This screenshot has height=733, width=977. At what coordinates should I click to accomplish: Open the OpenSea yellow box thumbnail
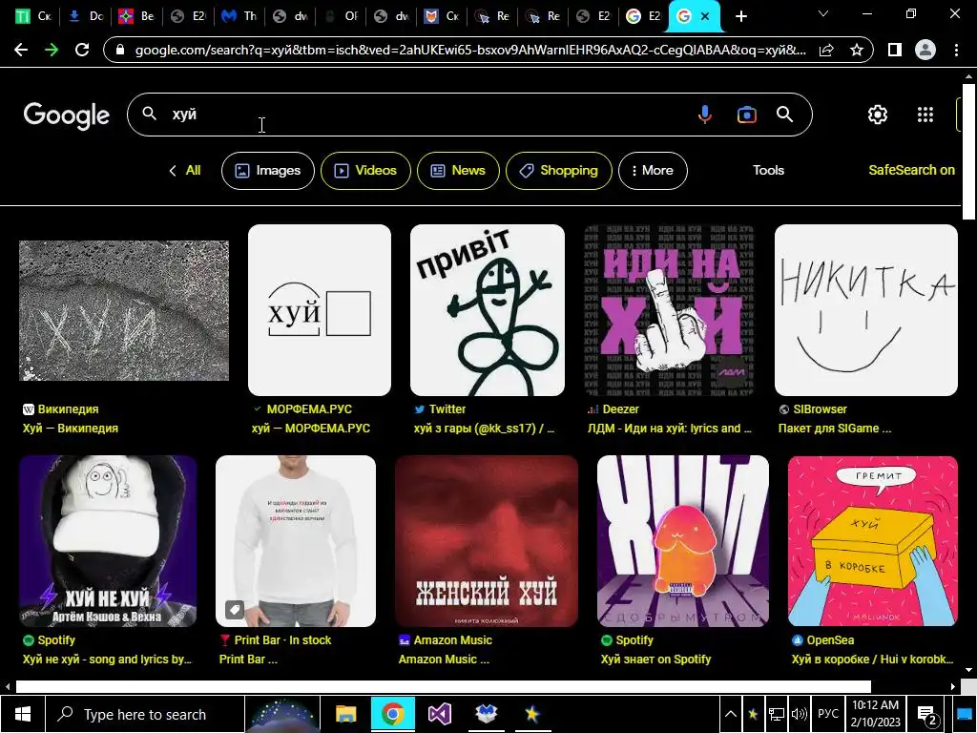873,541
